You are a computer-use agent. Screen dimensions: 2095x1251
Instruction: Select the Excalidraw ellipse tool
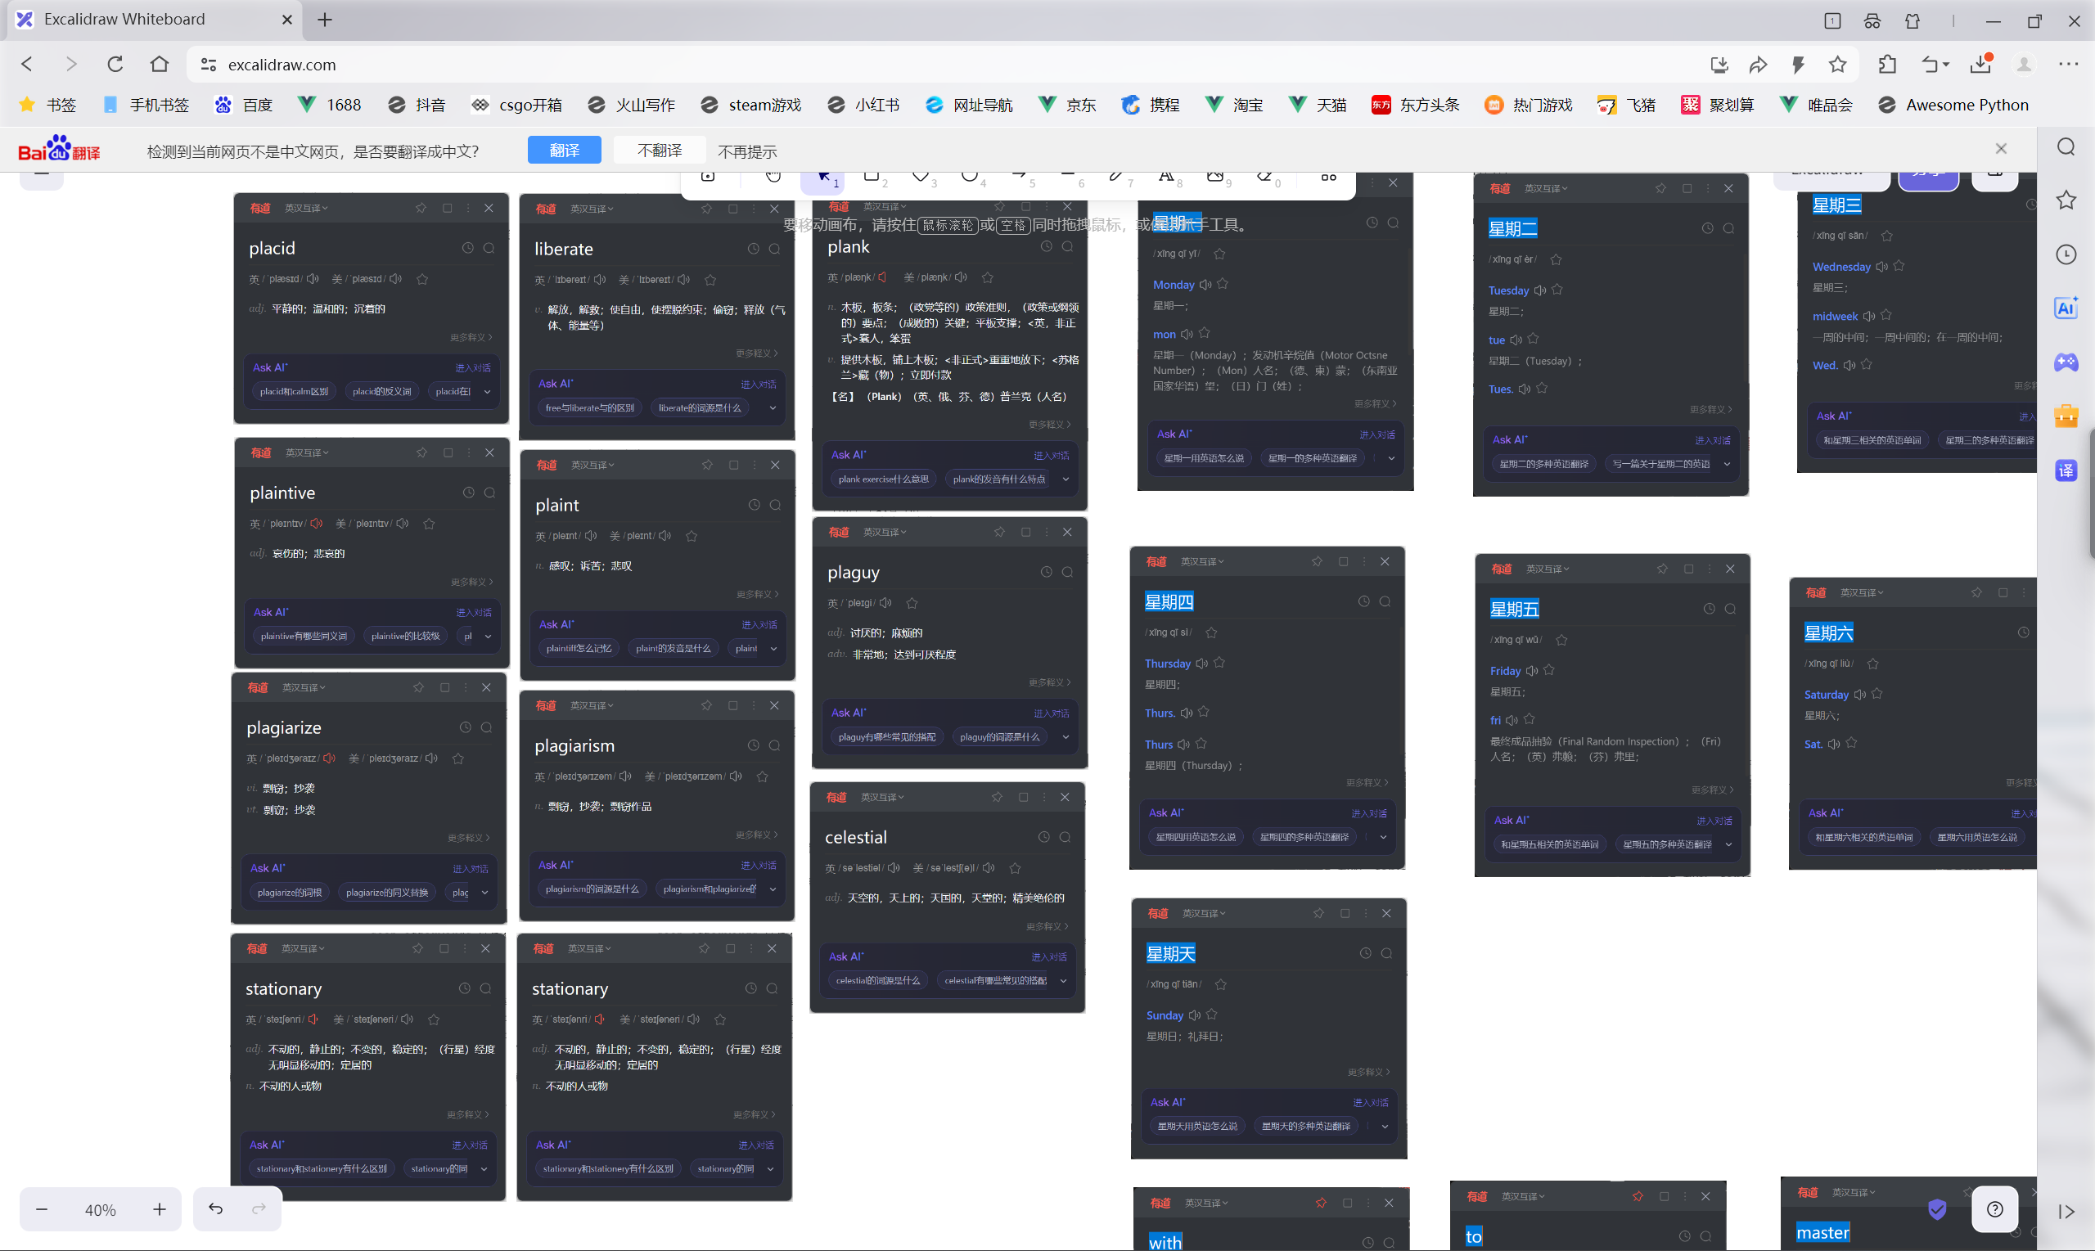970,176
